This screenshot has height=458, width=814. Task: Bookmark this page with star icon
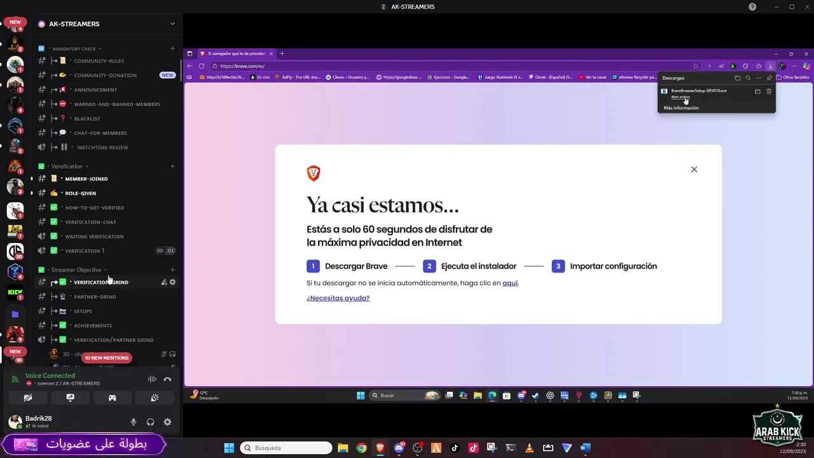(x=696, y=66)
